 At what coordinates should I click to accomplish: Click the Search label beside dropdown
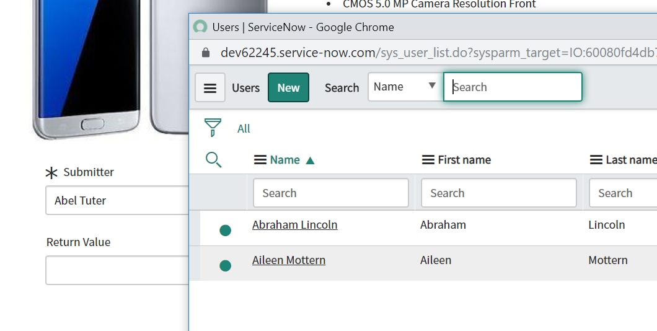[342, 88]
